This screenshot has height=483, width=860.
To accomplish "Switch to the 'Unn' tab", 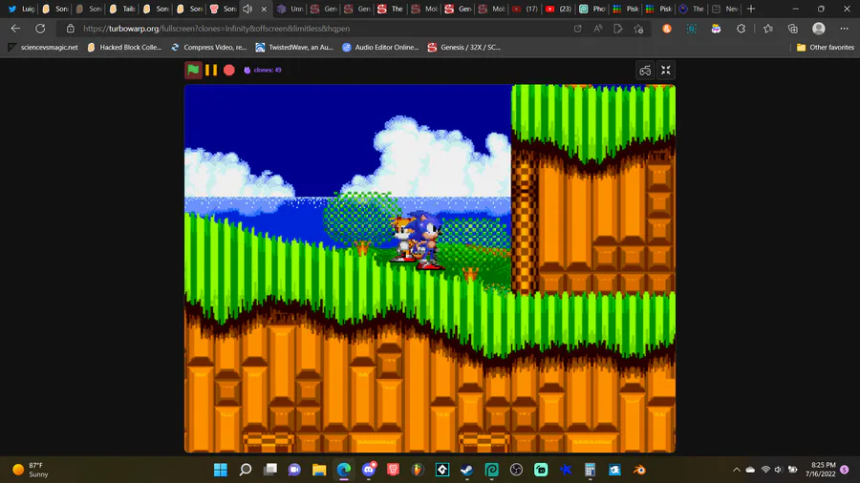I will point(290,9).
